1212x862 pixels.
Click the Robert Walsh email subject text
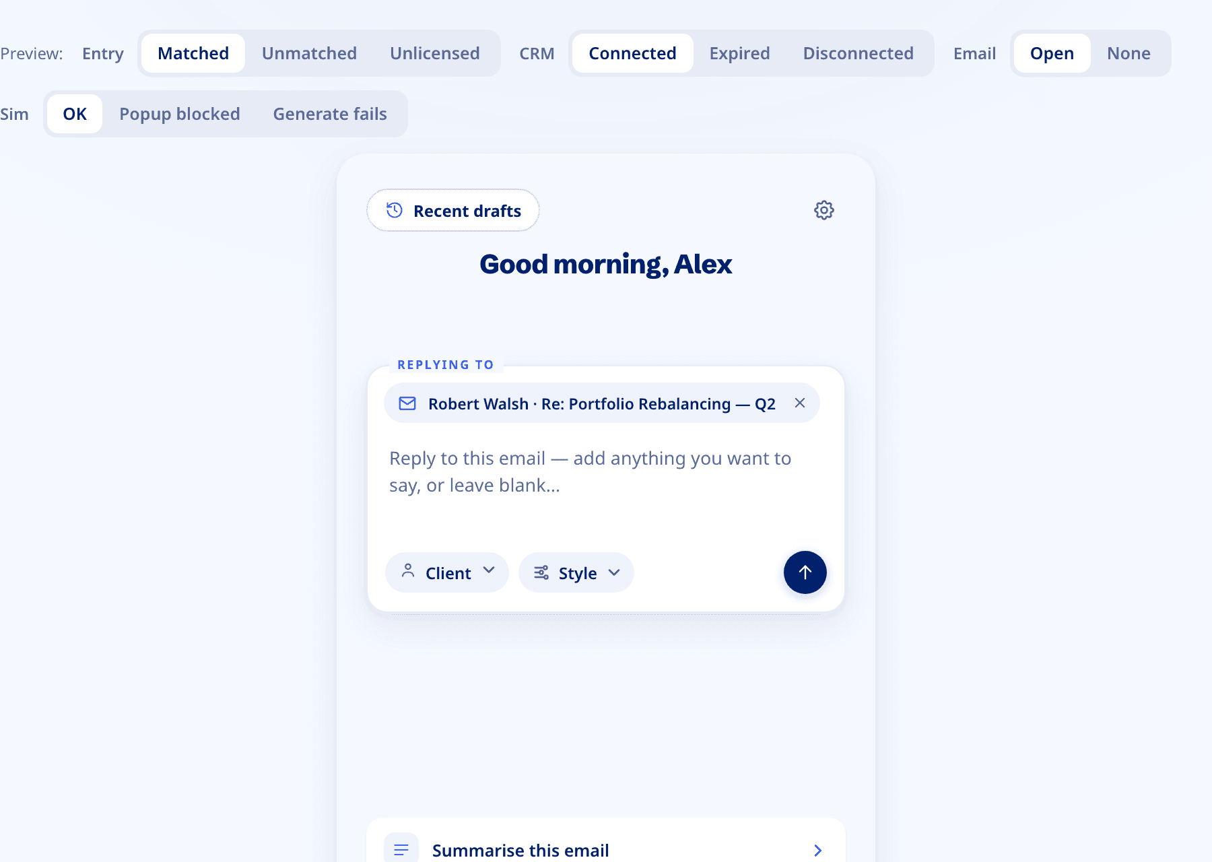coord(601,403)
